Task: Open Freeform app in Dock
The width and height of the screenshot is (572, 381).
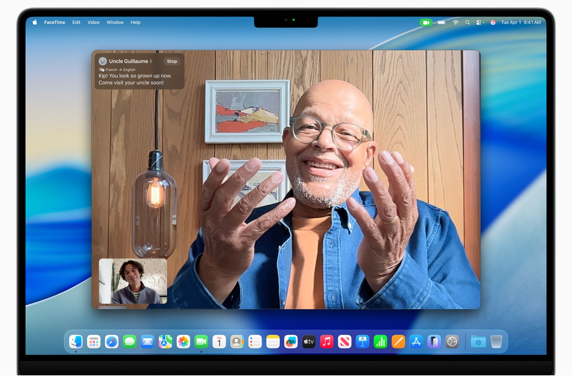Action: [x=291, y=342]
